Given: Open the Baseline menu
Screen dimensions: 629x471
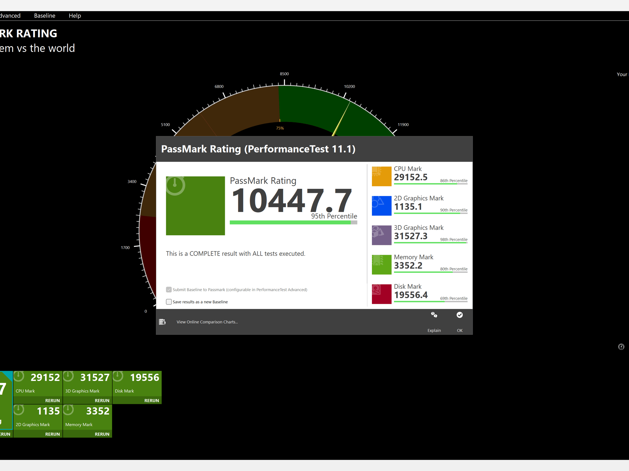Looking at the screenshot, I should point(45,16).
